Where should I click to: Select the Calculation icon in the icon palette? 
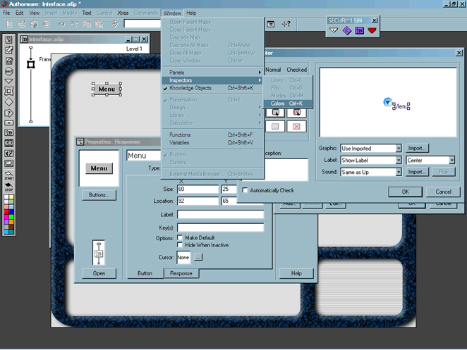point(9,123)
